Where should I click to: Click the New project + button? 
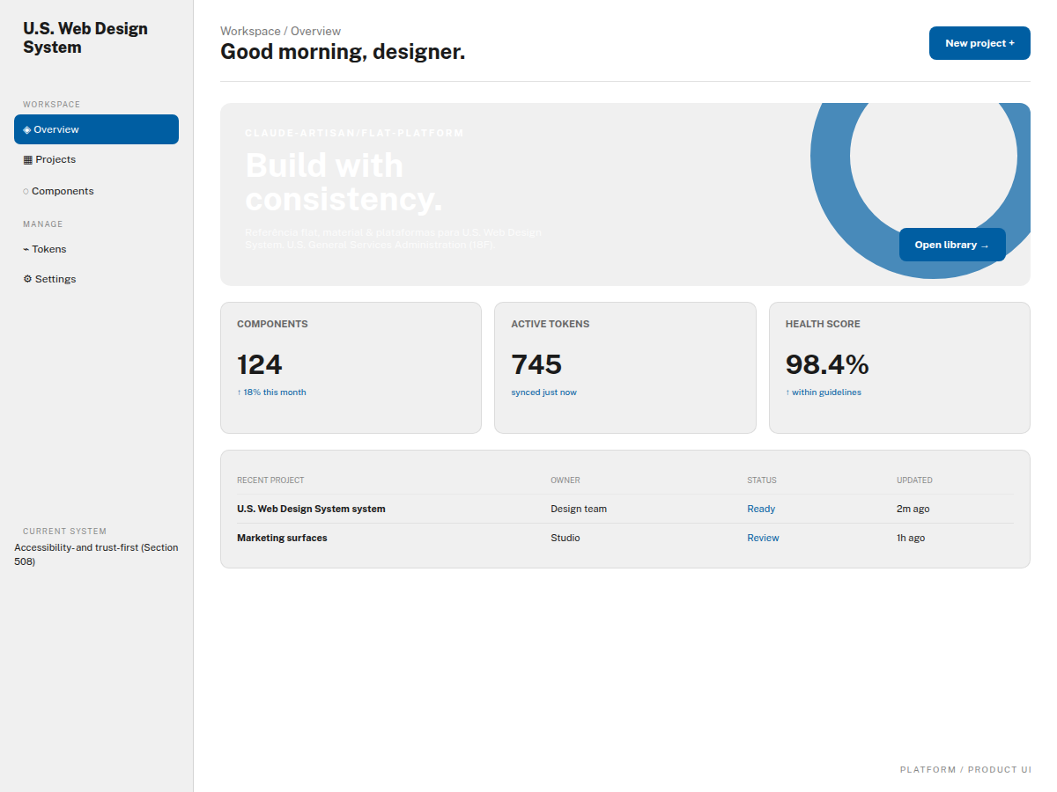[x=979, y=43]
